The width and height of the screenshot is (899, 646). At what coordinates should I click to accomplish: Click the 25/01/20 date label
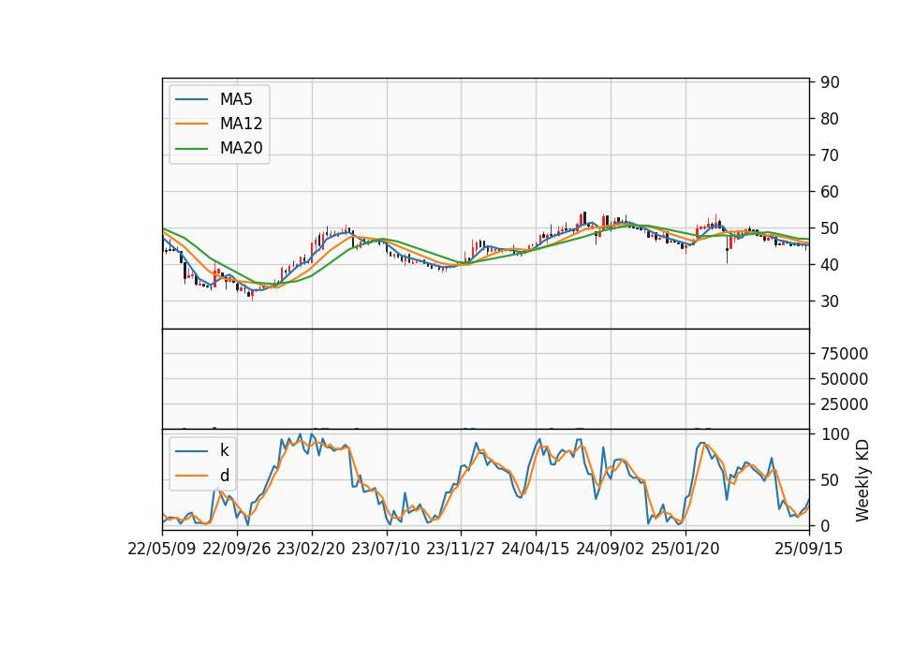[685, 549]
